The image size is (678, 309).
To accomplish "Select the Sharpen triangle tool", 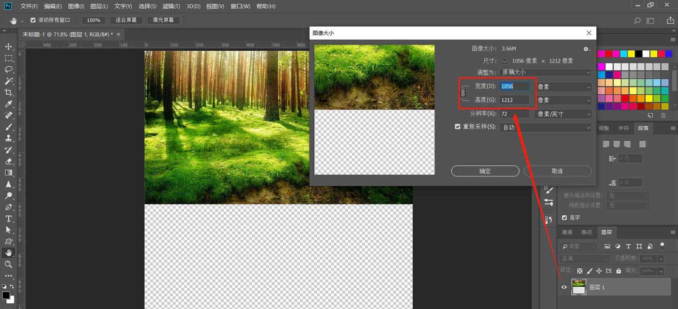I will click(9, 184).
